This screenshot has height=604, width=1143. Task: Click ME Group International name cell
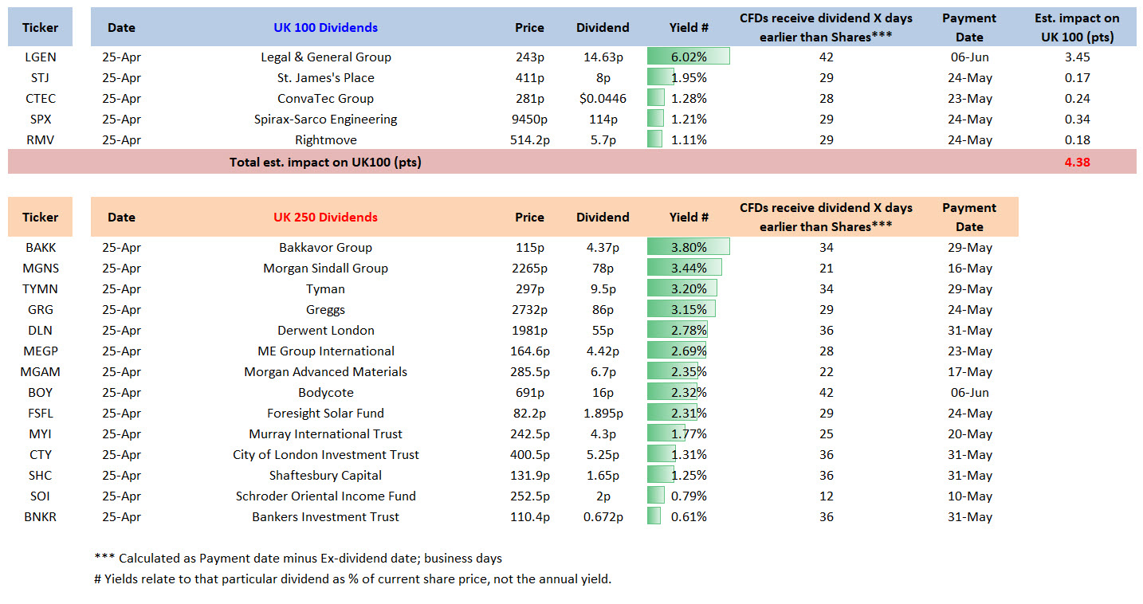(325, 351)
